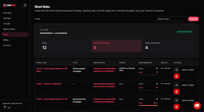
Task: Click the '7 links' count text
Action: pos(37,19)
